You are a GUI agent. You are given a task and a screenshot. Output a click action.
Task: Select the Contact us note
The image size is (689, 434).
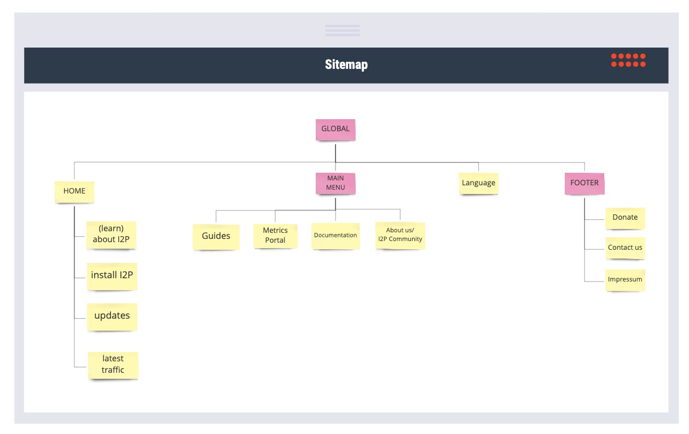pos(625,248)
